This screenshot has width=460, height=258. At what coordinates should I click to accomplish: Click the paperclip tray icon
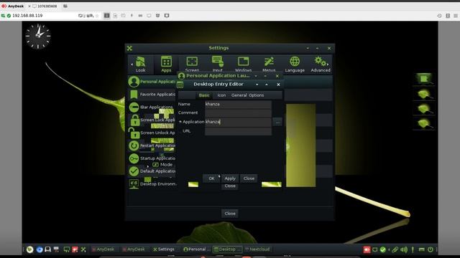click(395, 249)
